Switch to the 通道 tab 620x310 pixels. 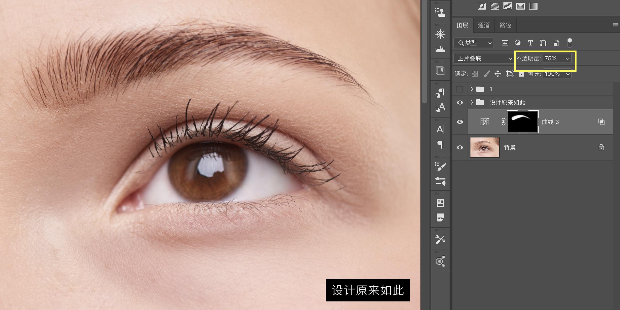pos(483,25)
